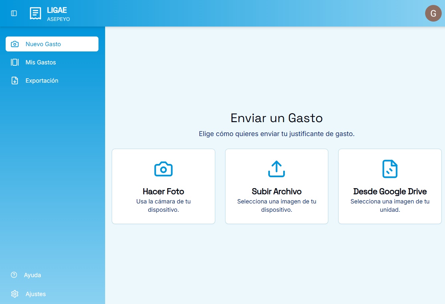The image size is (445, 304).
Task: Choose the Desde Google Drive card title
Action: pyautogui.click(x=390, y=191)
